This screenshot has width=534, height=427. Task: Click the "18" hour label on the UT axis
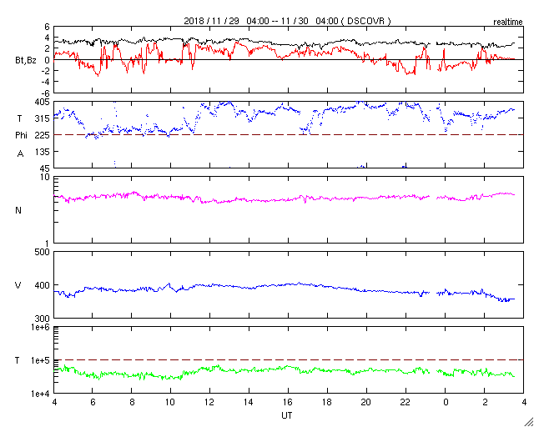coord(327,403)
